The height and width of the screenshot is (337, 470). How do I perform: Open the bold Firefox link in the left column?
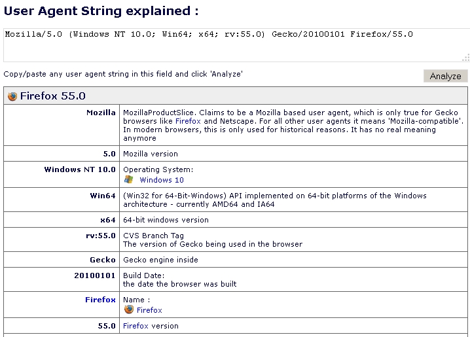[100, 300]
